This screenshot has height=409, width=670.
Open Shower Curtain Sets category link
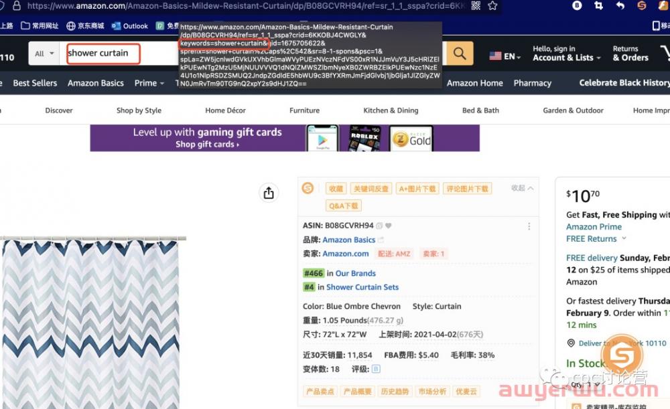(x=362, y=287)
